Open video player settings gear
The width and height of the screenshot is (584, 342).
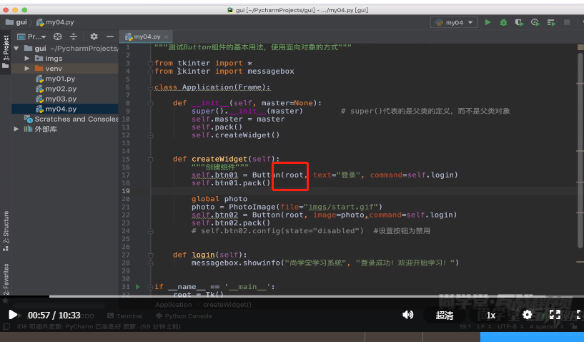click(x=527, y=315)
